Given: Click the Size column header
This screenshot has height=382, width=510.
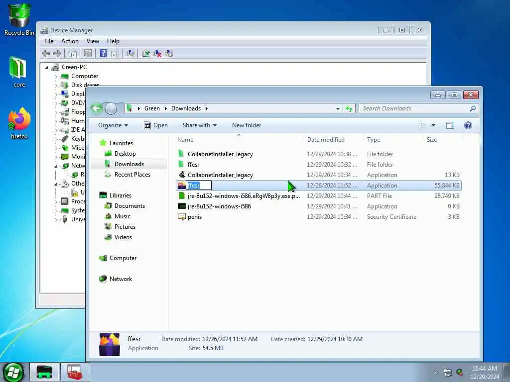Looking at the screenshot, I should coord(443,140).
